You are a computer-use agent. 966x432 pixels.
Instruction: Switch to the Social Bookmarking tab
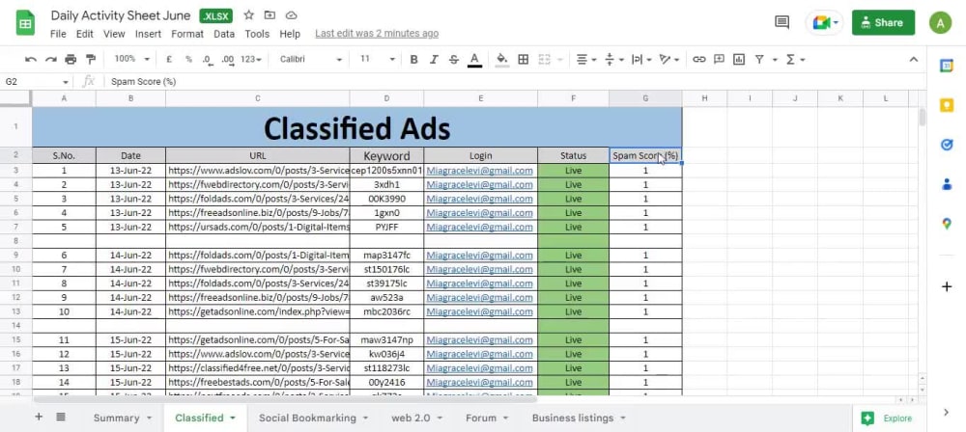click(313, 418)
